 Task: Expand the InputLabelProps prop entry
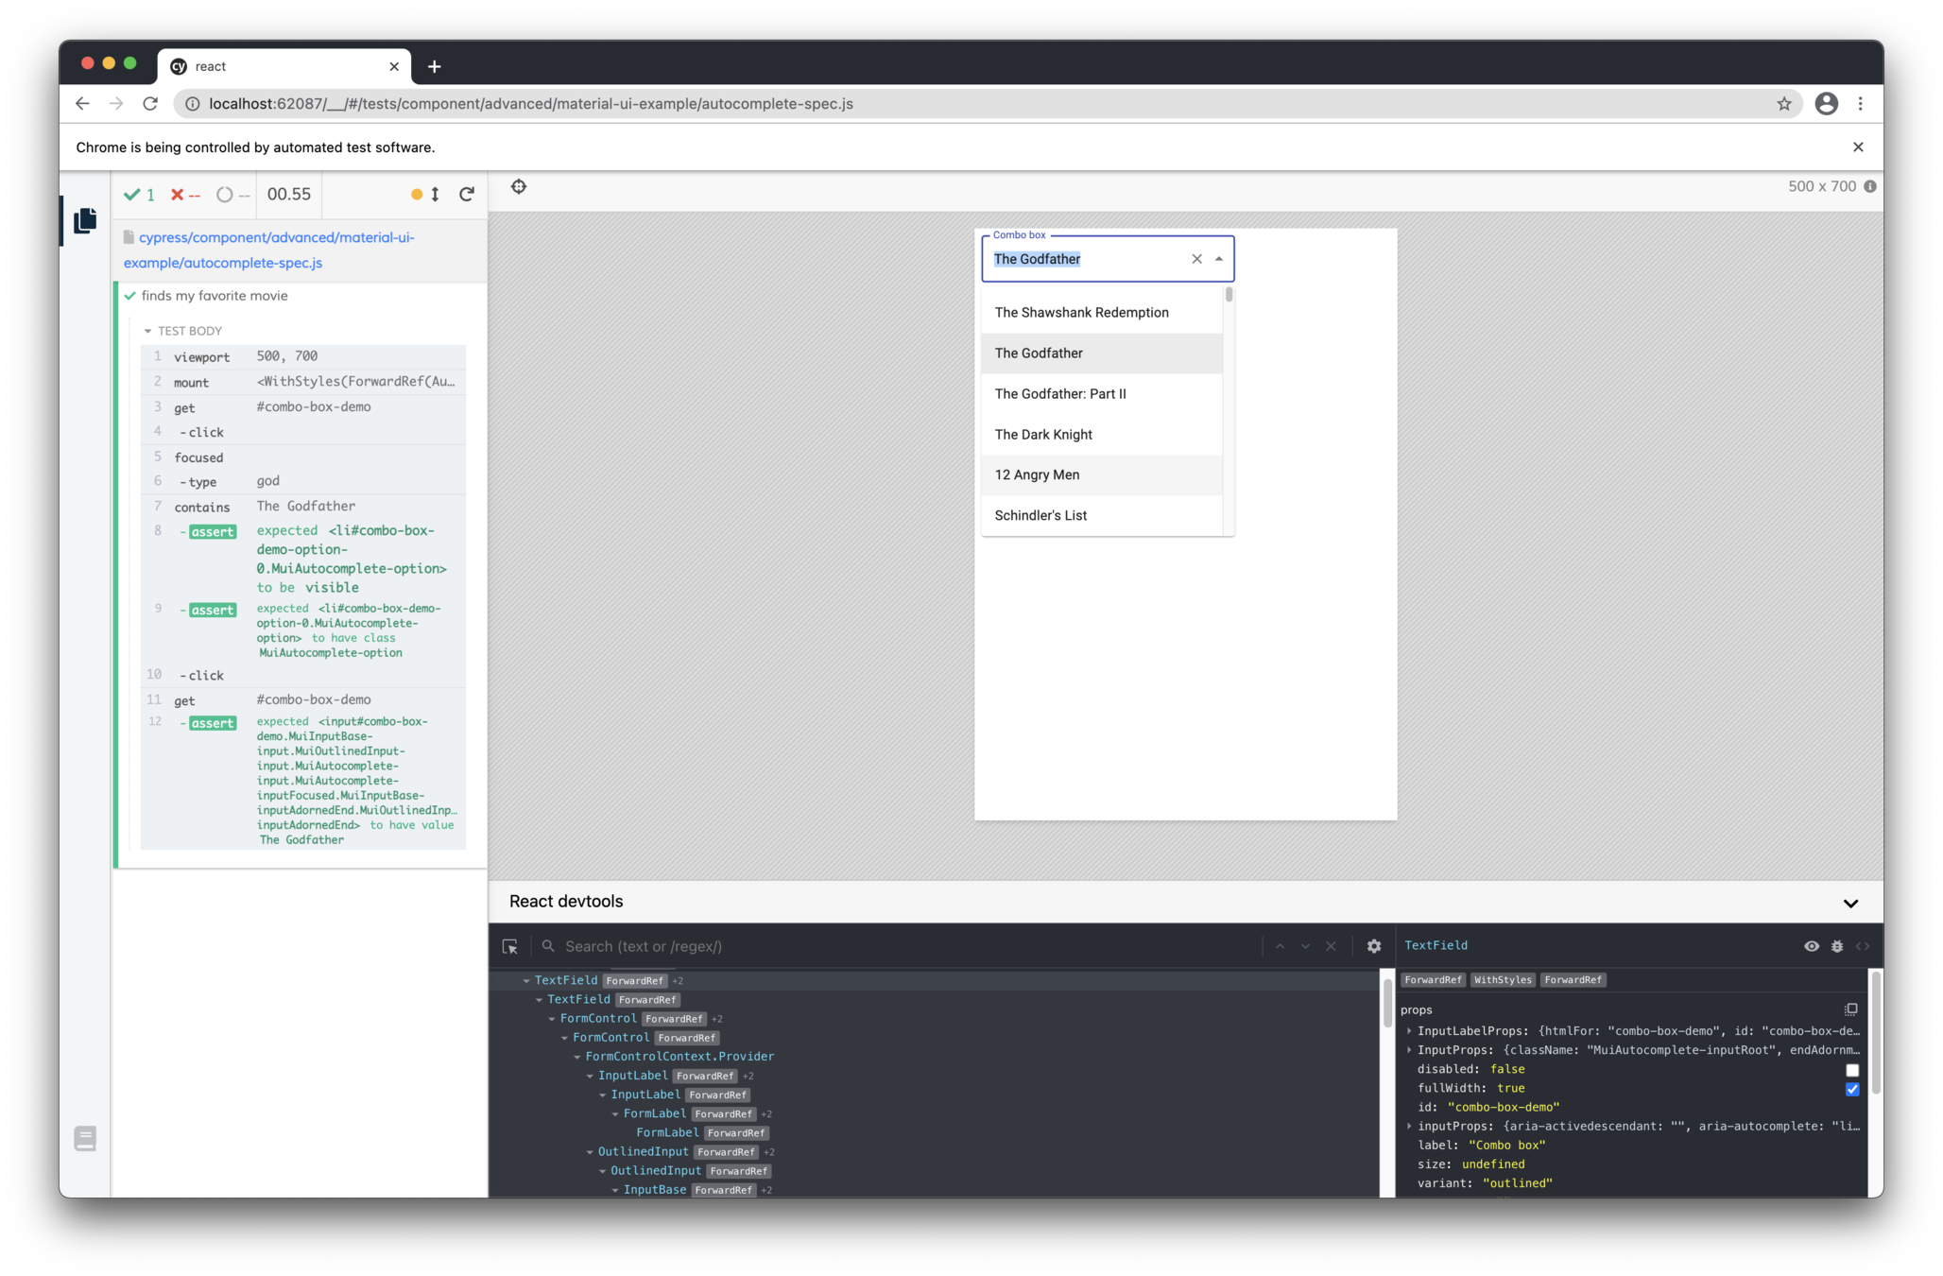(1409, 1031)
